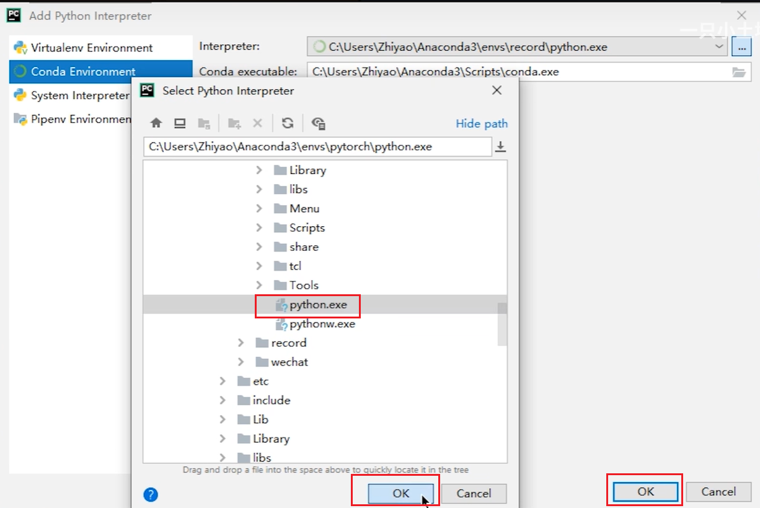
Task: Click Hide path link
Action: pos(482,123)
